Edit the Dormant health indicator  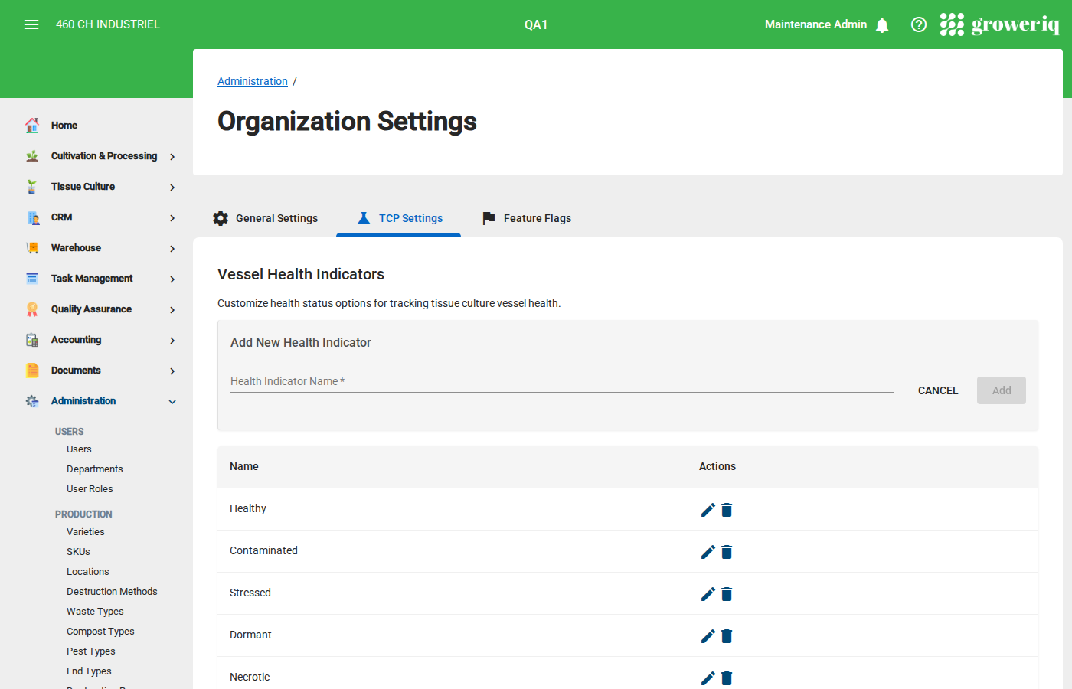click(x=708, y=636)
